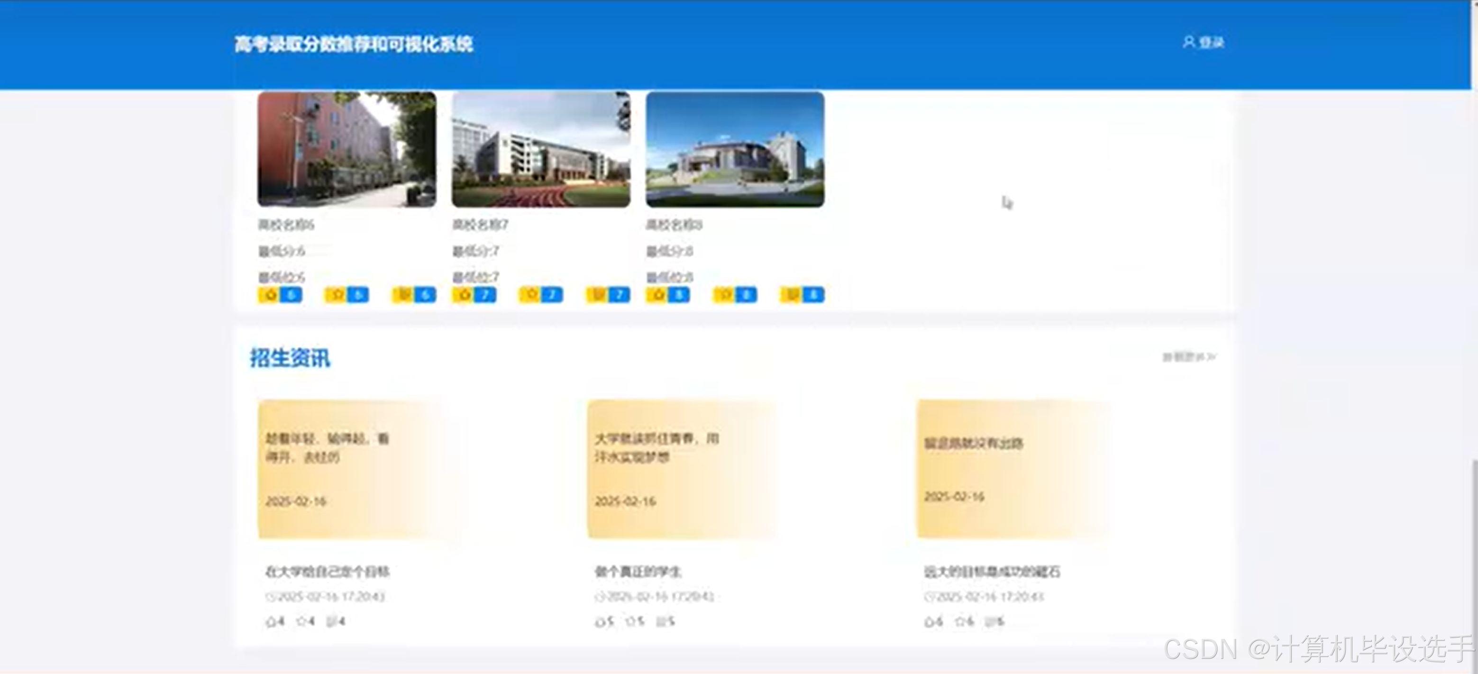Click the comment icon showing 4

332,621
